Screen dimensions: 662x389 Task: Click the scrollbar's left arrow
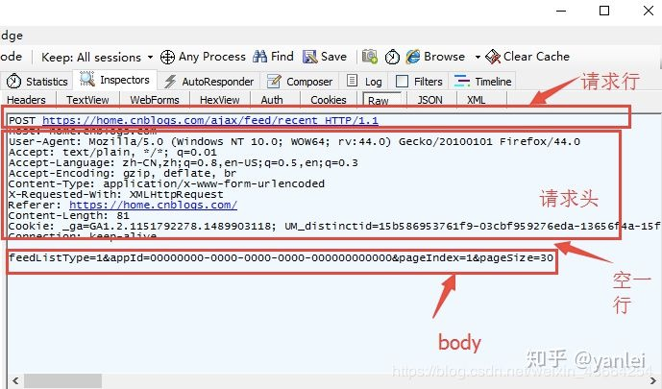pyautogui.click(x=15, y=381)
